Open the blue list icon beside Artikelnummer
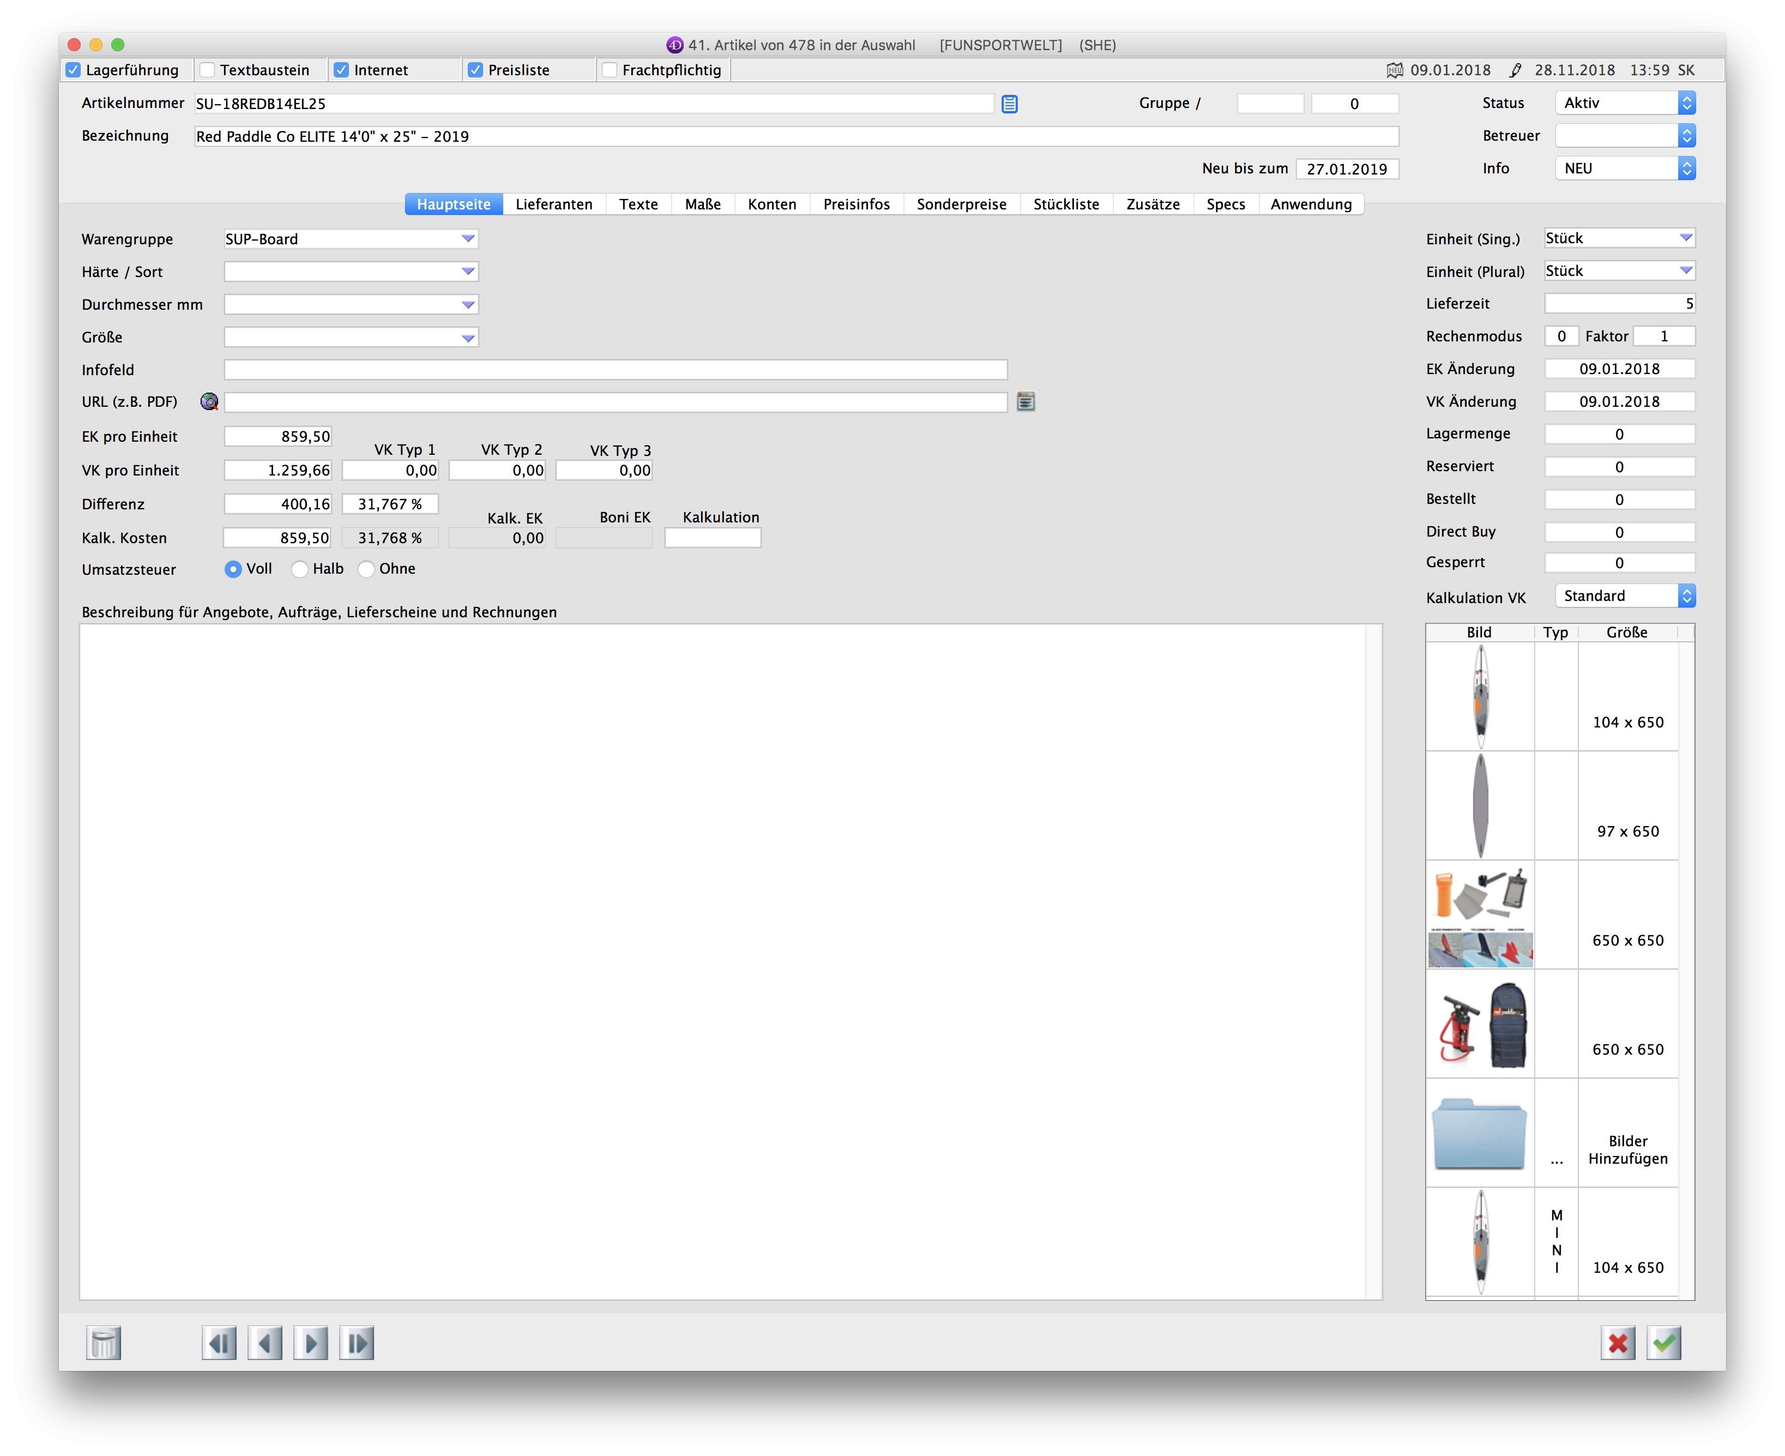The image size is (1785, 1456). (1010, 104)
